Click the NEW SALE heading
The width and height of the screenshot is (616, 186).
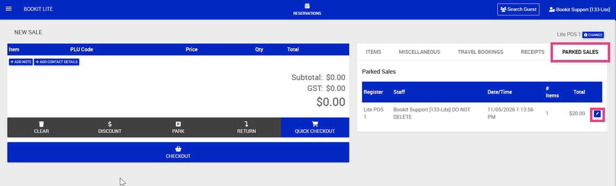point(28,32)
